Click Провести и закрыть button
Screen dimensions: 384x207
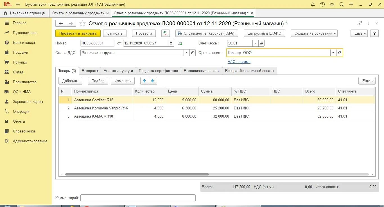click(78, 33)
